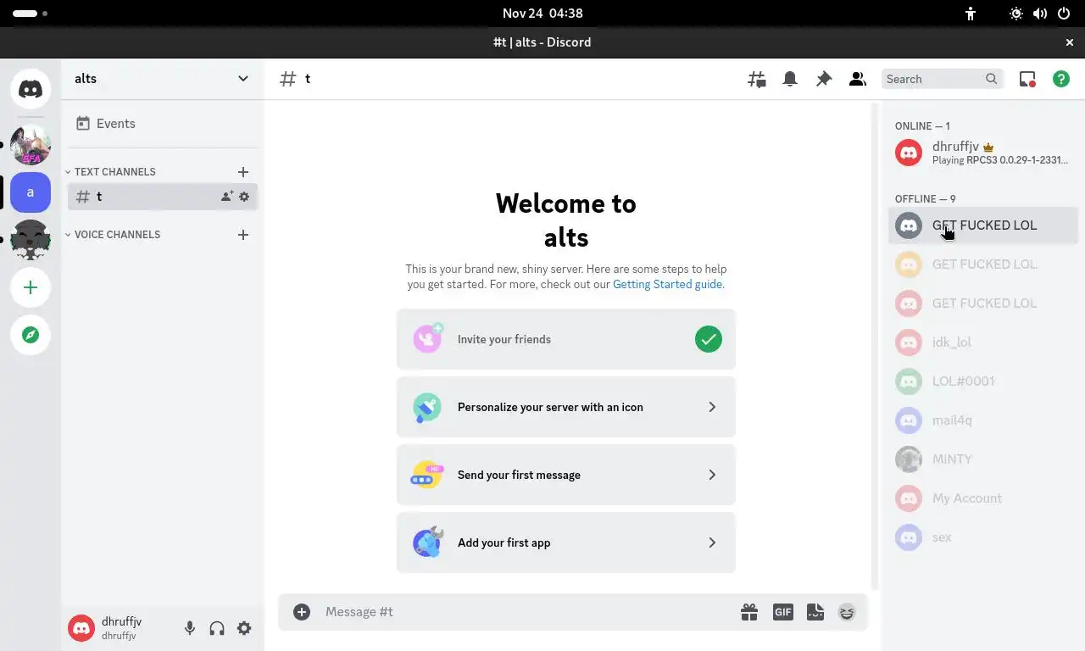Open member idk_lol profile
This screenshot has height=651, width=1085.
[x=983, y=342]
